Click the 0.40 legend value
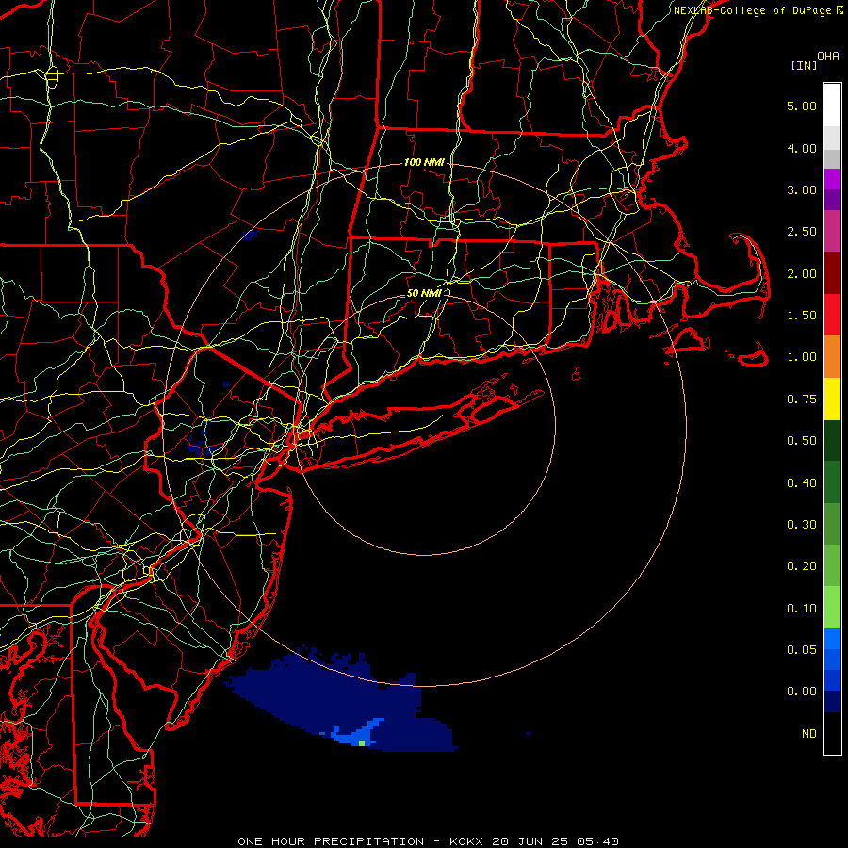Screen dimensions: 848x848 tap(802, 483)
